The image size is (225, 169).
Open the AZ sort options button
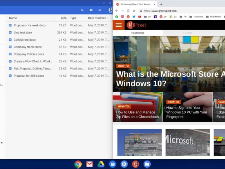pyautogui.click(x=100, y=10)
